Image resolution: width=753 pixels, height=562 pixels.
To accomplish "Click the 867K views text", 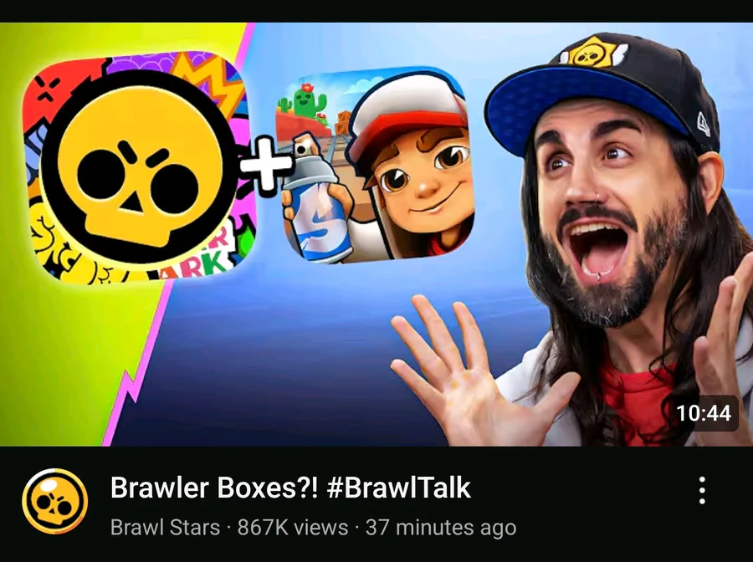I will pos(293,527).
